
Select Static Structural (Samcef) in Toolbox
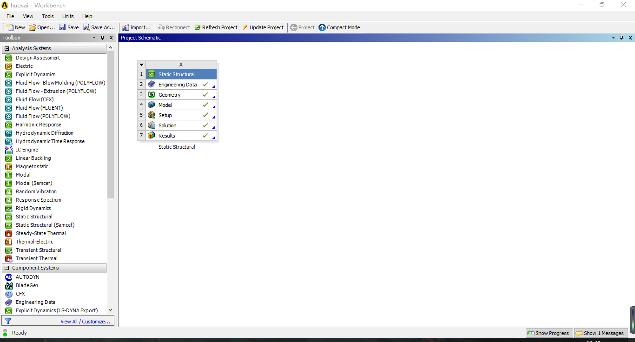[45, 225]
